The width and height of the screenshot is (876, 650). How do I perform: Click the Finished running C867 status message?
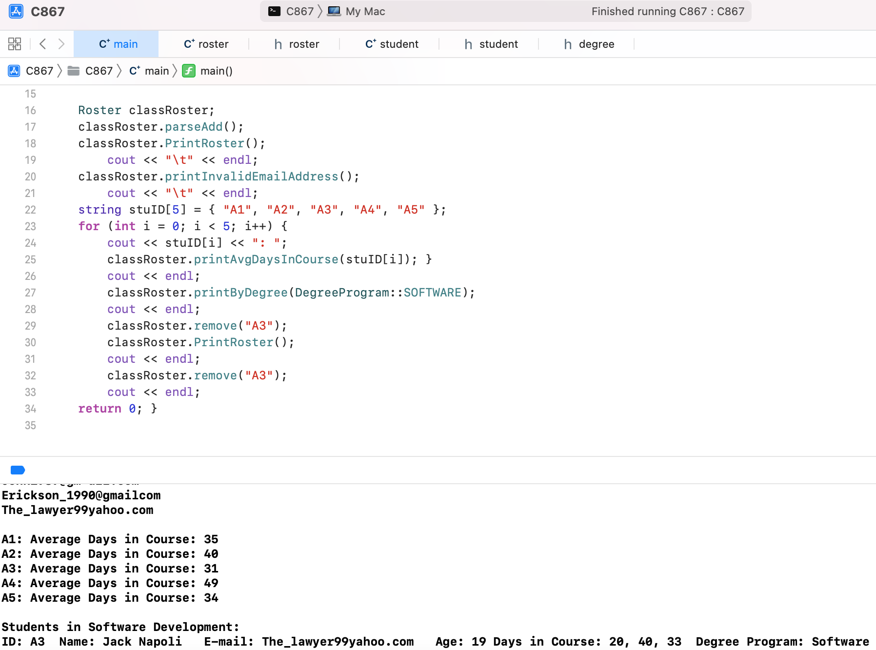(668, 11)
